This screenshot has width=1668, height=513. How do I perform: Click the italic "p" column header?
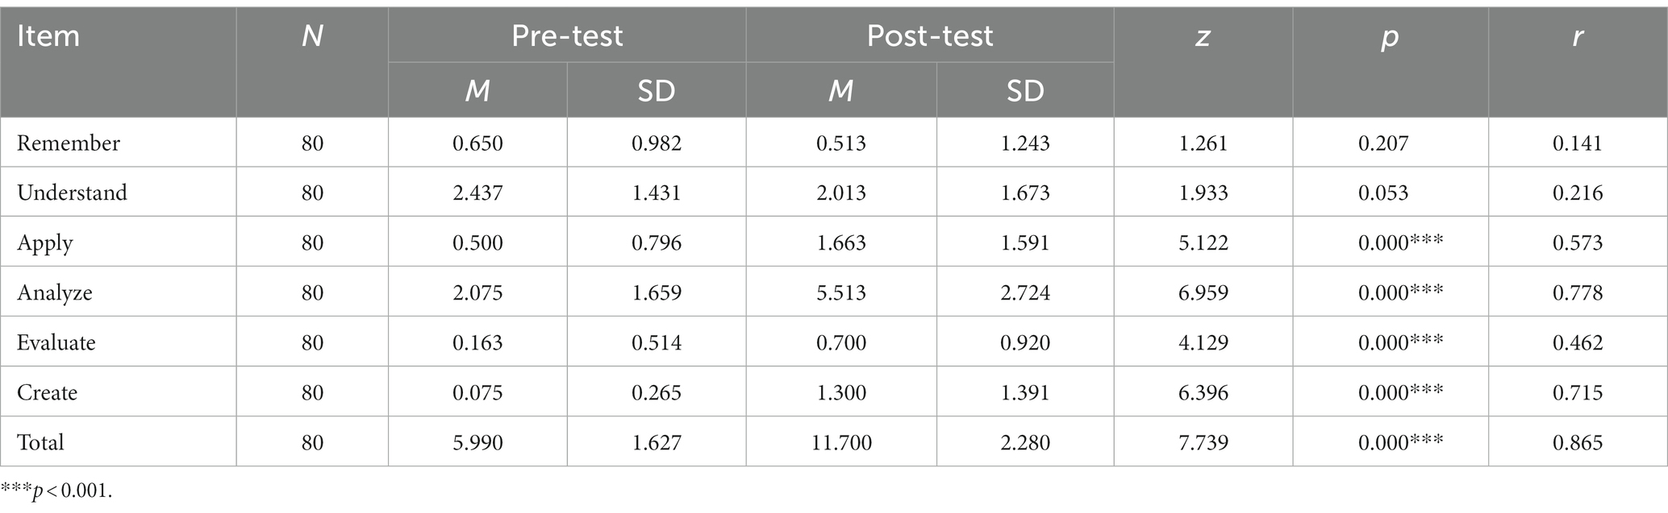click(x=1390, y=36)
